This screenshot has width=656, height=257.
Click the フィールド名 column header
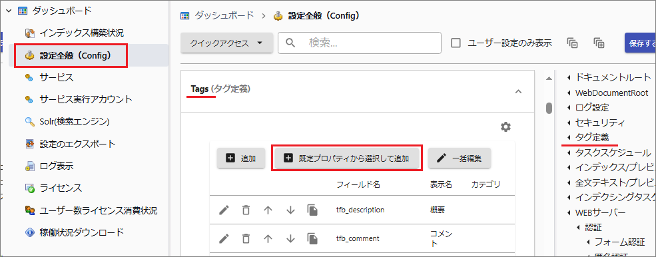[x=358, y=184]
